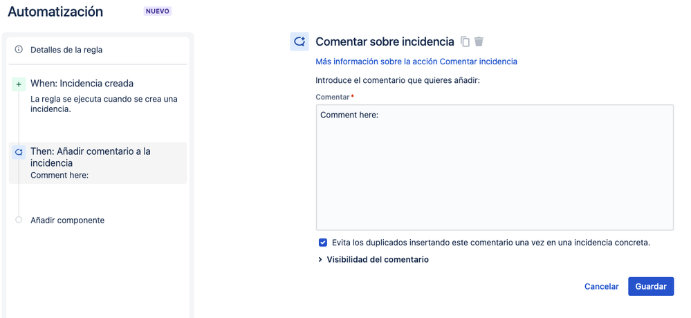Open Más información sobre la acción link
This screenshot has height=318, width=691.
pyautogui.click(x=416, y=62)
